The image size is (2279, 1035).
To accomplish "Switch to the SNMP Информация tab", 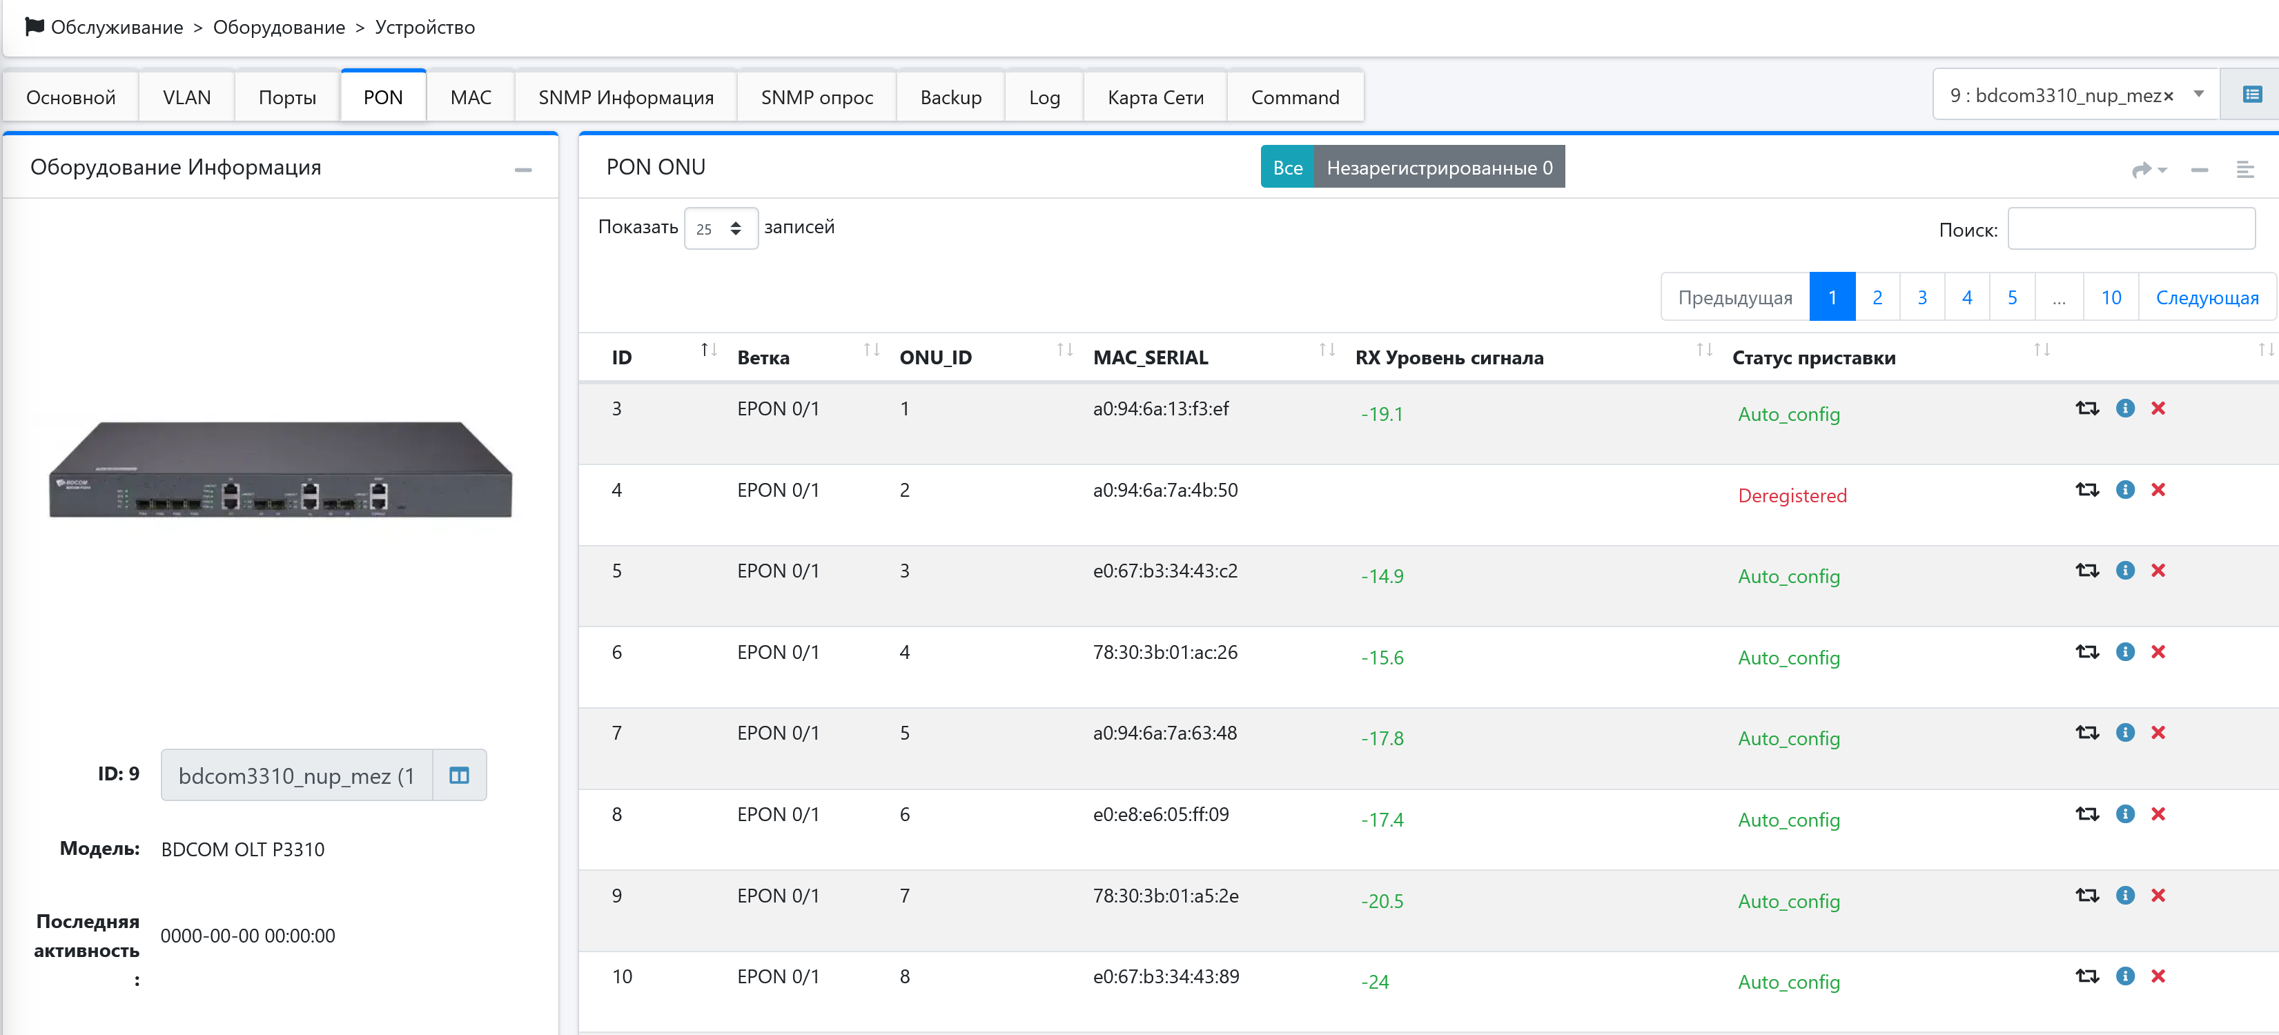I will [625, 97].
